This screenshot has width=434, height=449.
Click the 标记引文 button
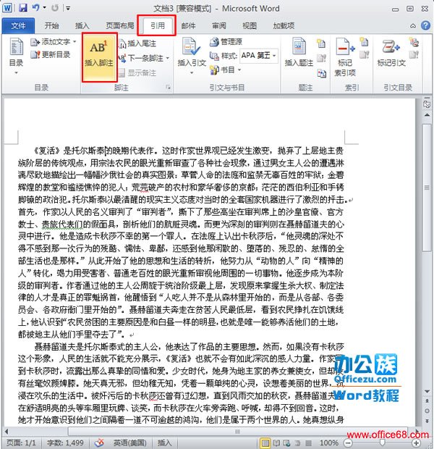coord(391,53)
